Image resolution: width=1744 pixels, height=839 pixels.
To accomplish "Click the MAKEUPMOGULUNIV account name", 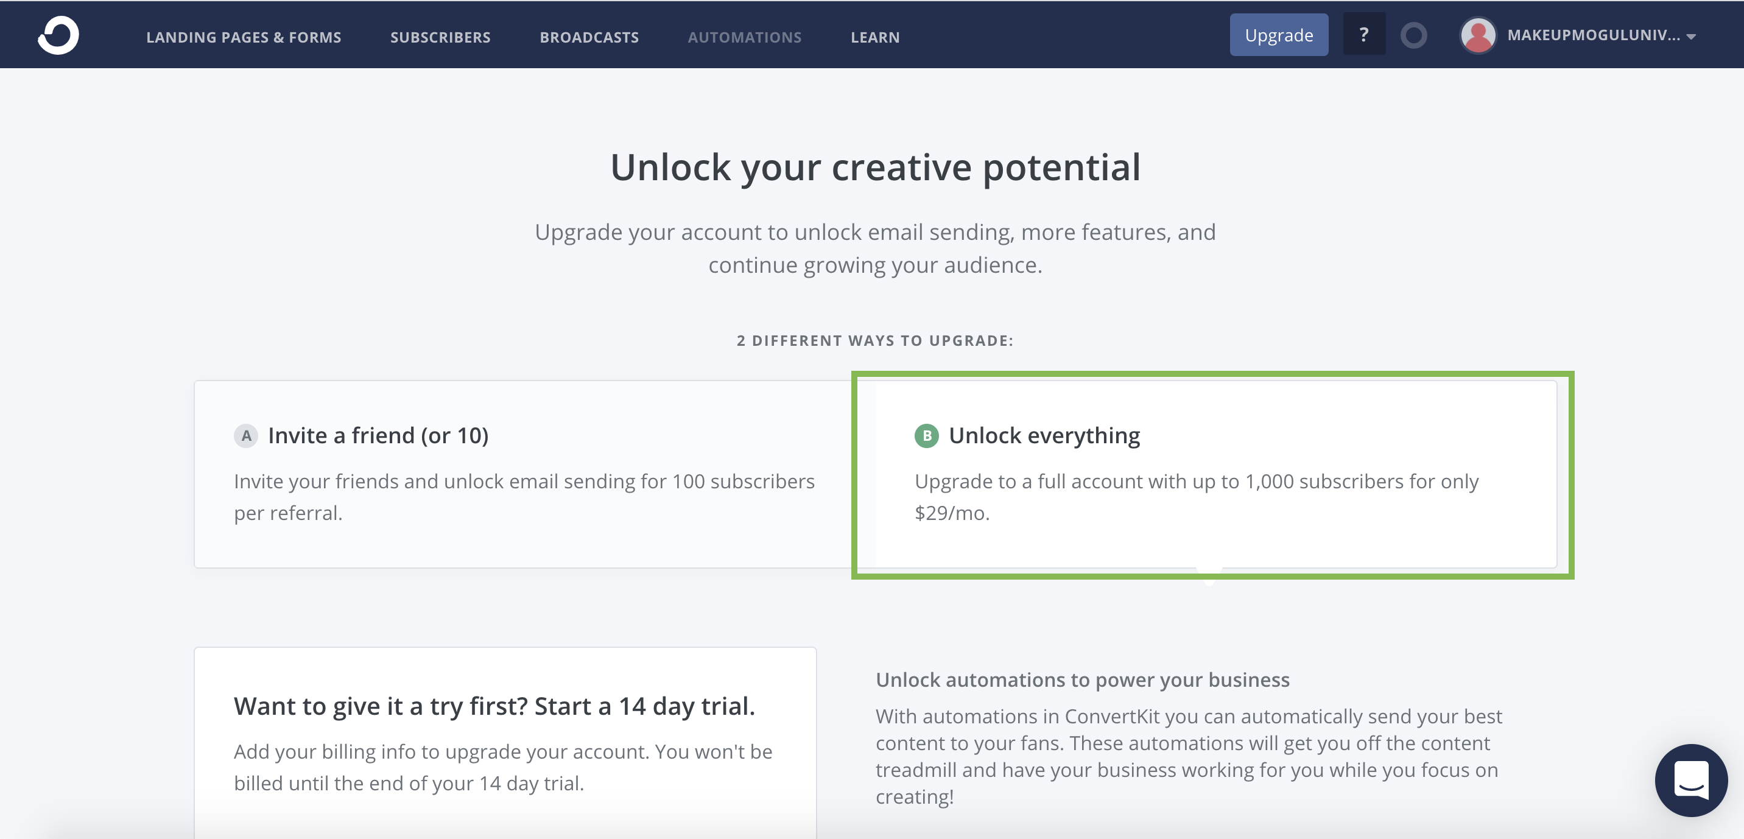I will 1593,35.
